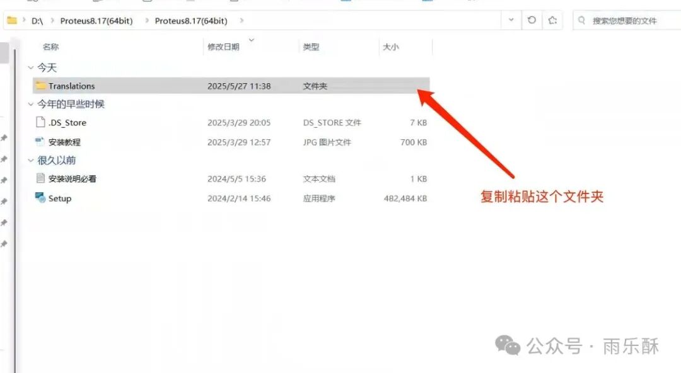The image size is (681, 373).
Task: Click first Proteus8.17(64bit) breadcrumb segment
Action: point(96,21)
